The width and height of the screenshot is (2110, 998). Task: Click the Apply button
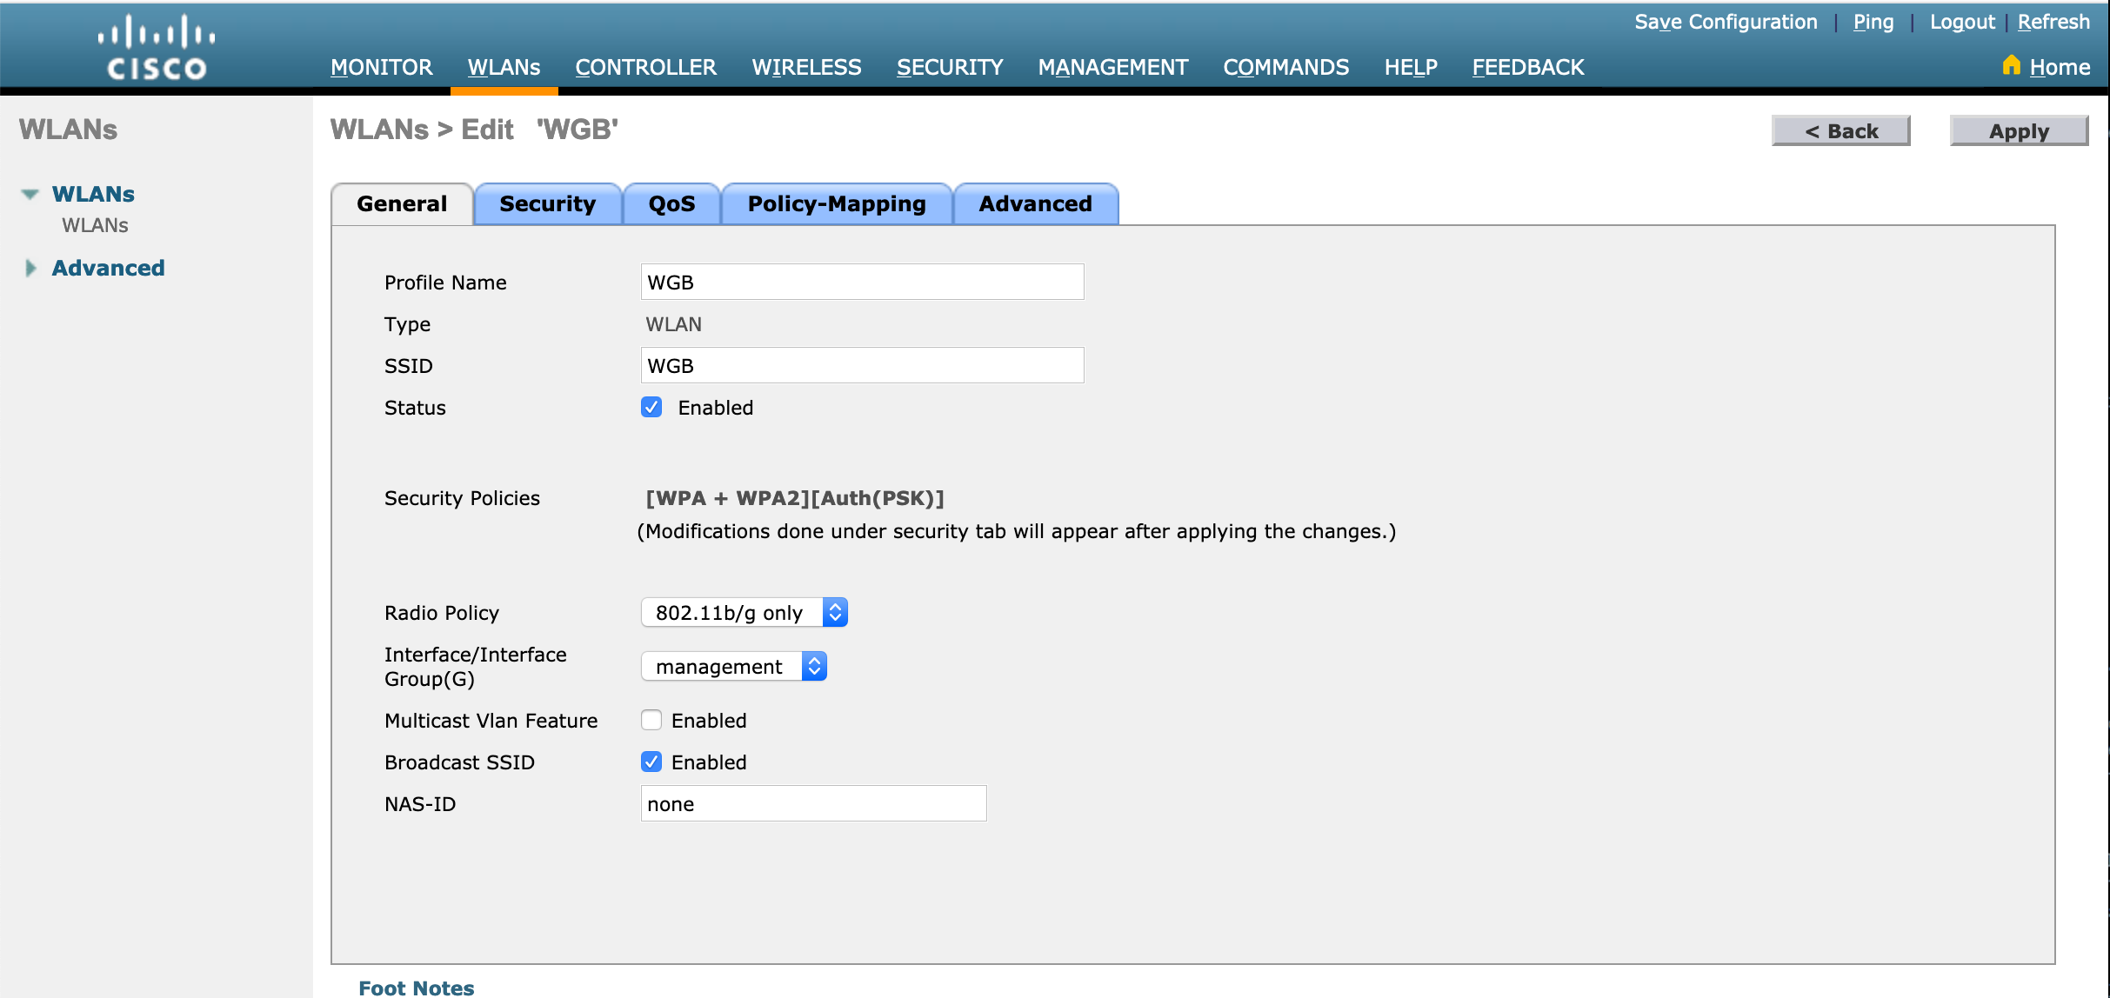click(x=2019, y=130)
